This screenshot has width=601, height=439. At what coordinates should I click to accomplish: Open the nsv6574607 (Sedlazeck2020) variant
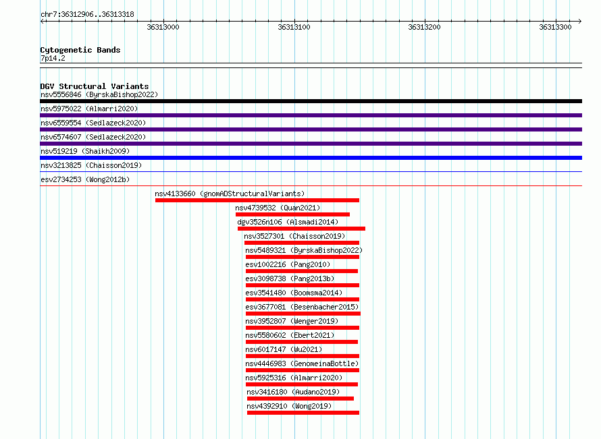[93, 137]
